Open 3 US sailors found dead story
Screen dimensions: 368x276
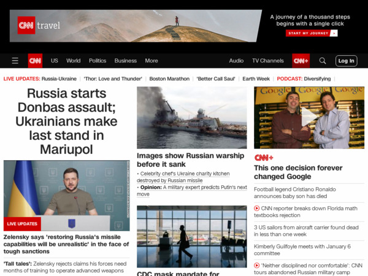click(x=306, y=231)
